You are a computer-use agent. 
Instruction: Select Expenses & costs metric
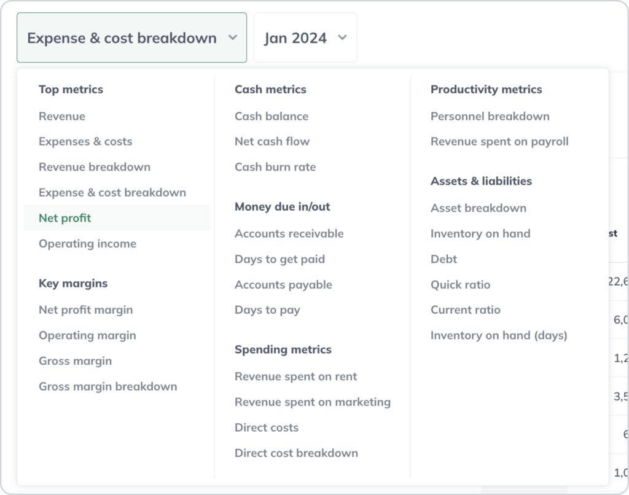85,141
